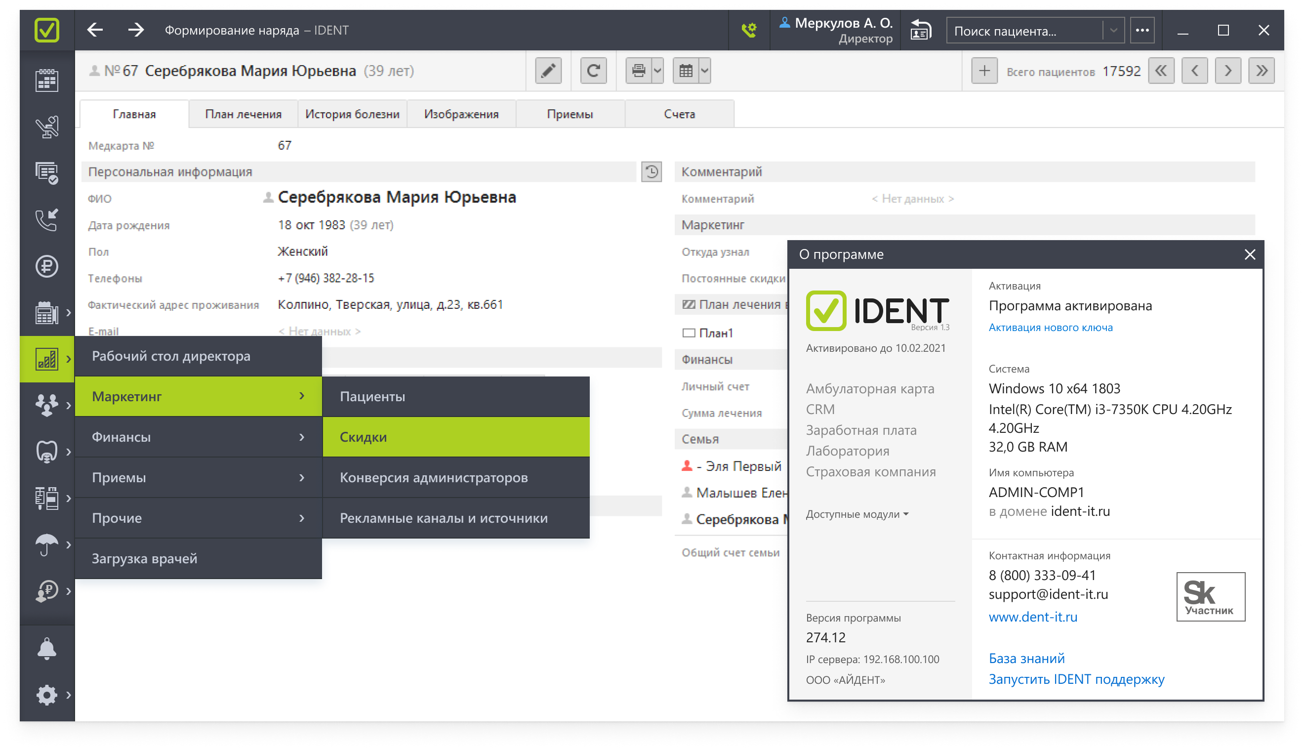Toggle the План1 checkbox
Viewport: 1304px width, 751px height.
[689, 333]
